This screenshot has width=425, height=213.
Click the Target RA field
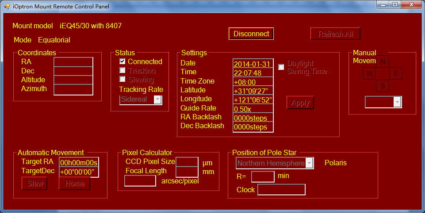pos(79,162)
